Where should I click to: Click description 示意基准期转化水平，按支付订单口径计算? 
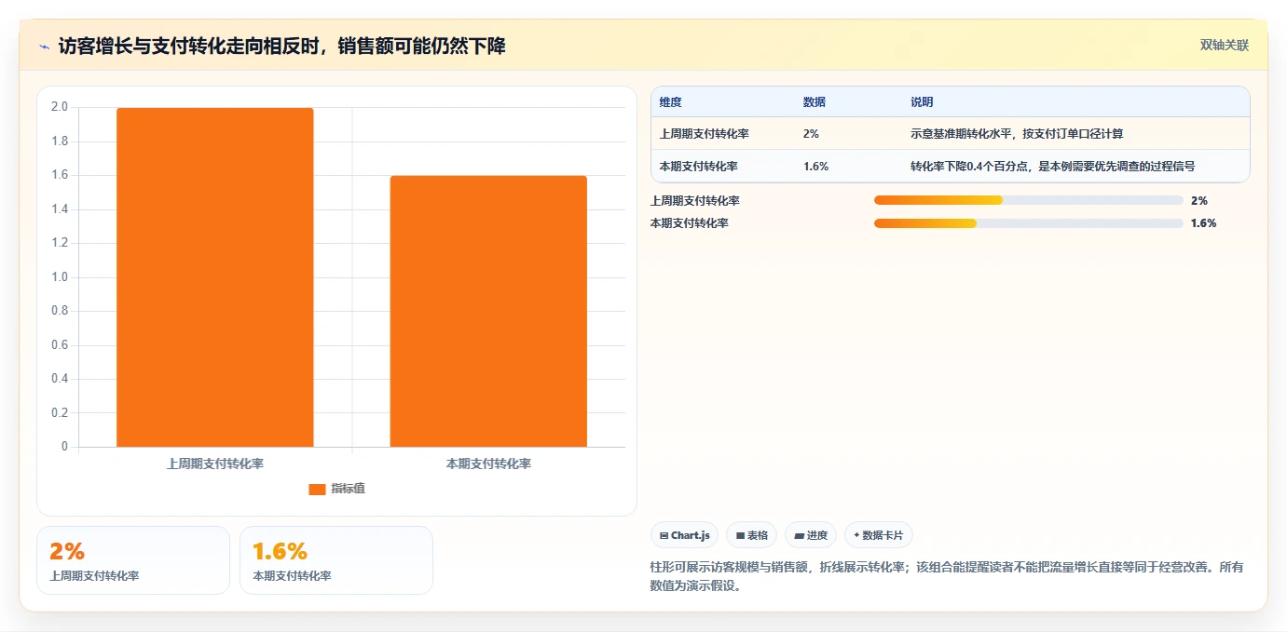tap(1017, 134)
